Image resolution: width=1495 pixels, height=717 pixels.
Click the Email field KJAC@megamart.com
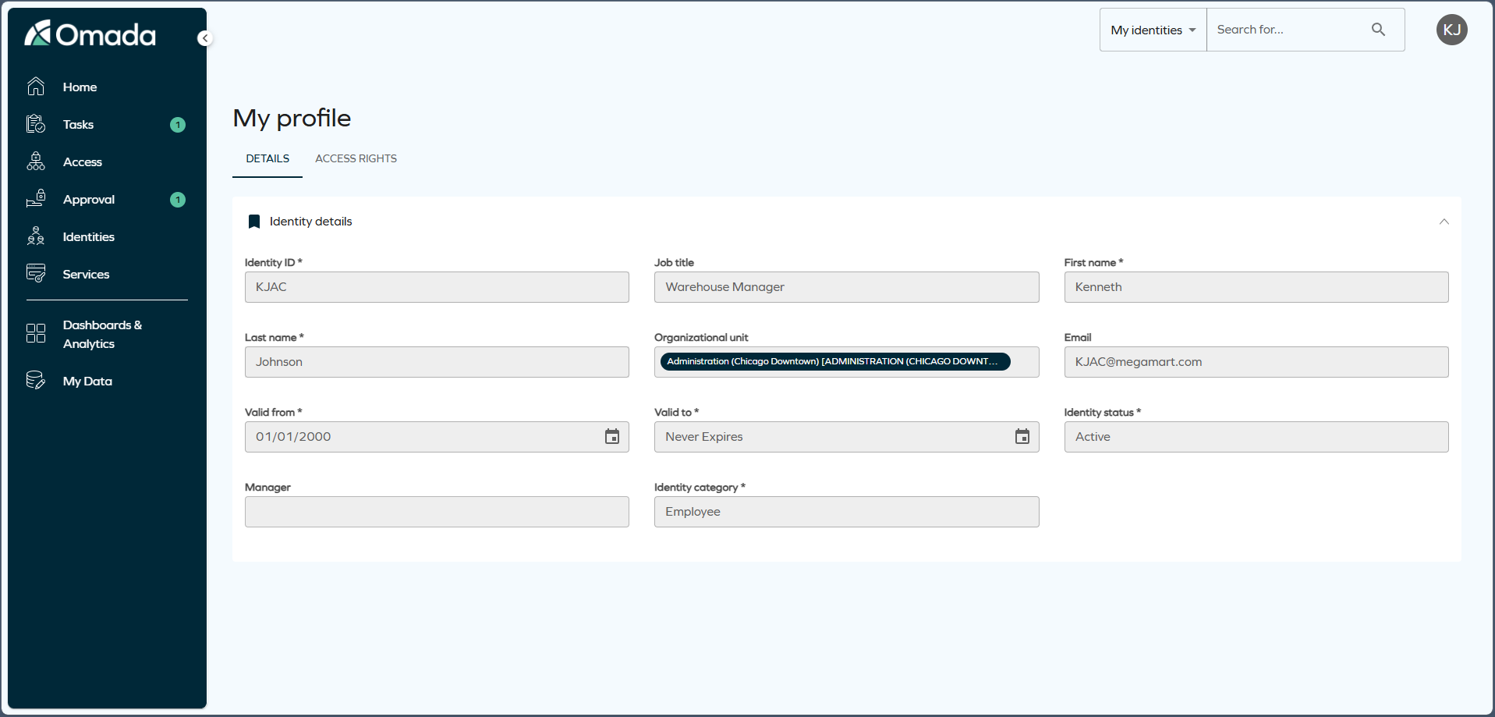(1256, 362)
